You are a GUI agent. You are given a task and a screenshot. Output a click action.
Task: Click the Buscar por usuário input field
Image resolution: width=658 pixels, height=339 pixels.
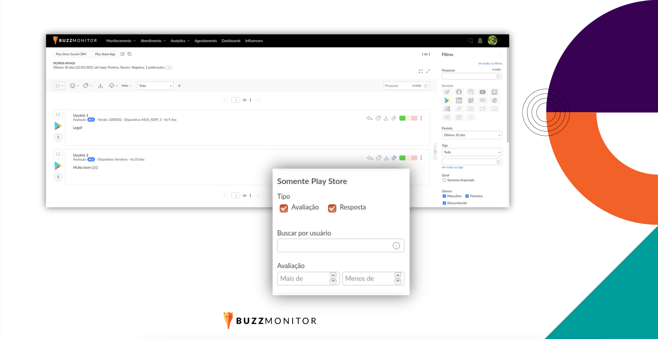click(341, 246)
